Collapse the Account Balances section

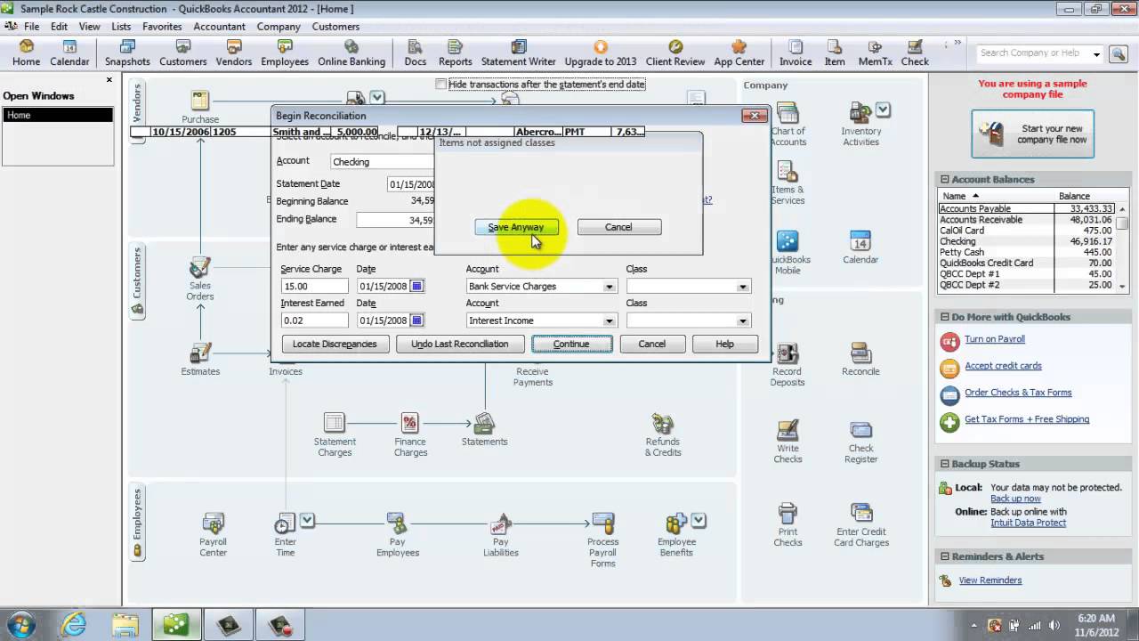(x=945, y=179)
